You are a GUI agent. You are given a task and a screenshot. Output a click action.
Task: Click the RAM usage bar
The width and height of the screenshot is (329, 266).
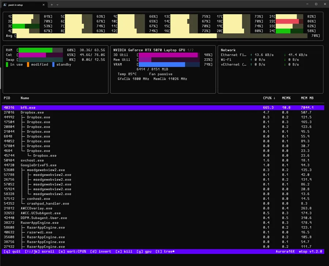click(x=41, y=50)
